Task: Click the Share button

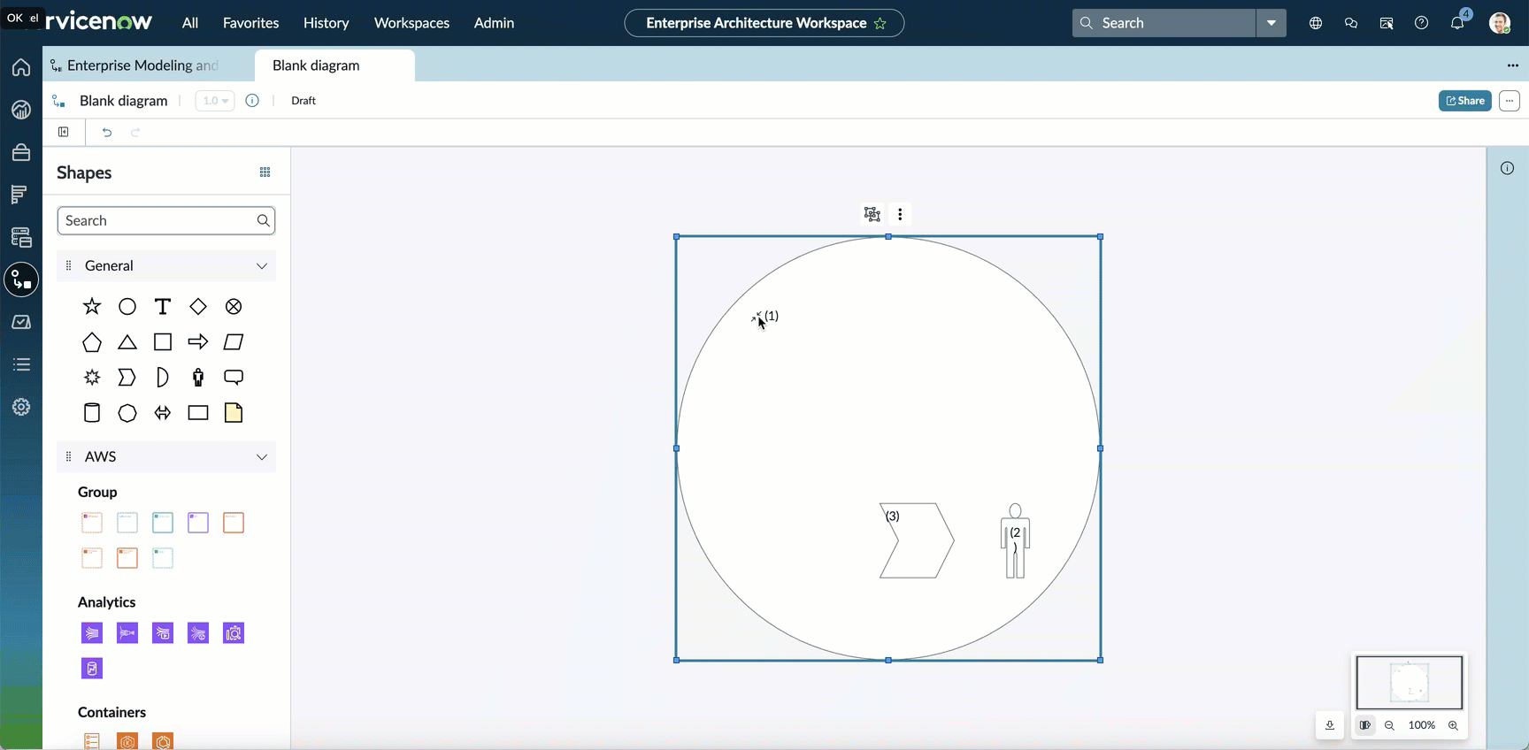Action: point(1465,101)
